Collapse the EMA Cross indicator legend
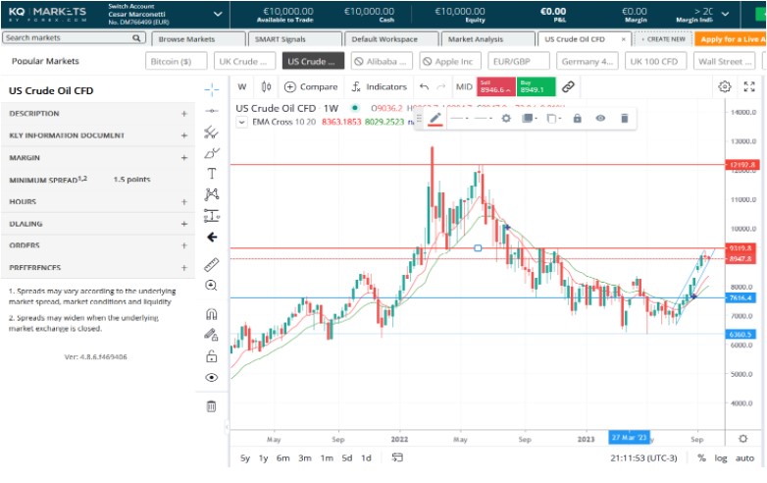This screenshot has width=767, height=483. 241,123
